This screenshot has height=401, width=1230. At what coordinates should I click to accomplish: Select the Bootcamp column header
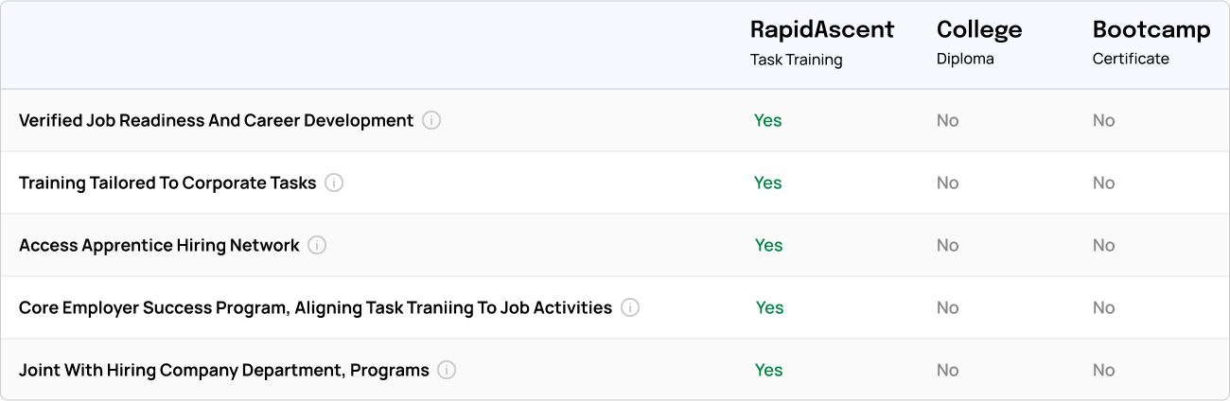[x=1151, y=29]
